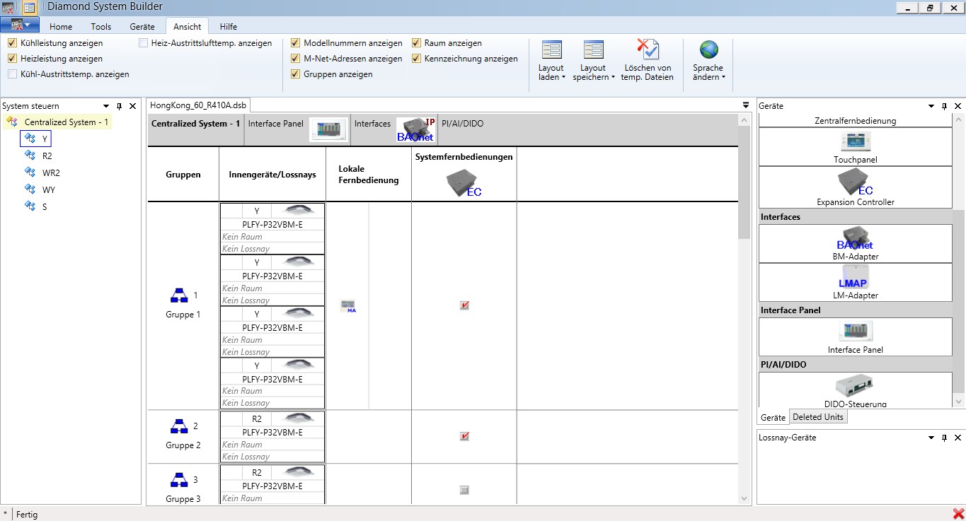Click the Gruppe 1 network icon
Viewport: 966px width, 521px height.
point(179,295)
